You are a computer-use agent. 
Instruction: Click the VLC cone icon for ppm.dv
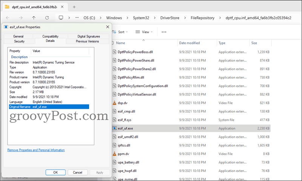click(x=114, y=154)
